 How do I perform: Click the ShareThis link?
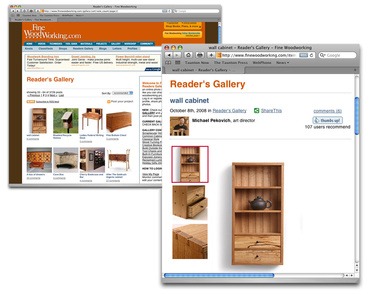(x=271, y=111)
